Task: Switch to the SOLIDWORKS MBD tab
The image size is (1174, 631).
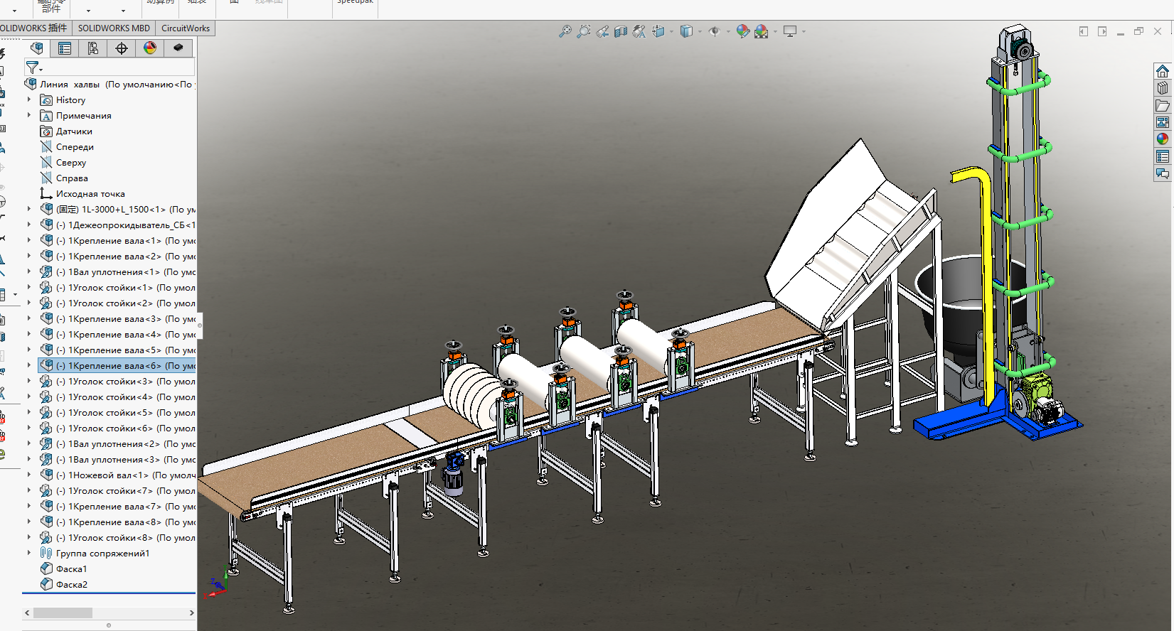Action: point(114,28)
